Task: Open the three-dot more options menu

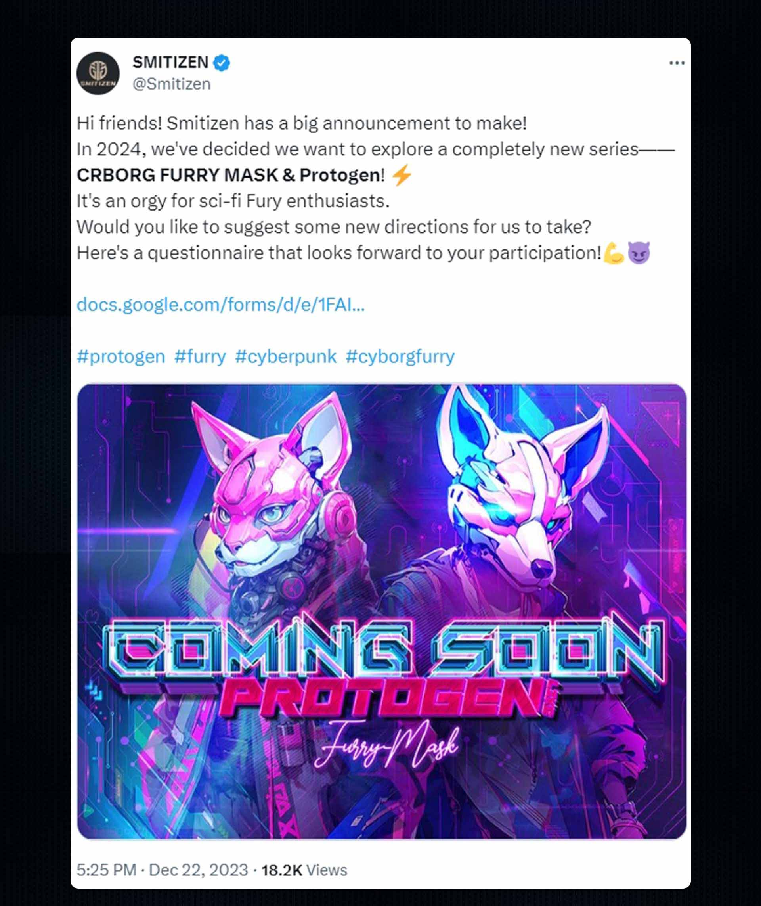Action: (677, 63)
